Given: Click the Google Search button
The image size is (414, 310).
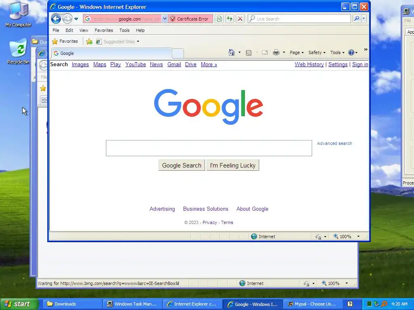Looking at the screenshot, I should (182, 165).
